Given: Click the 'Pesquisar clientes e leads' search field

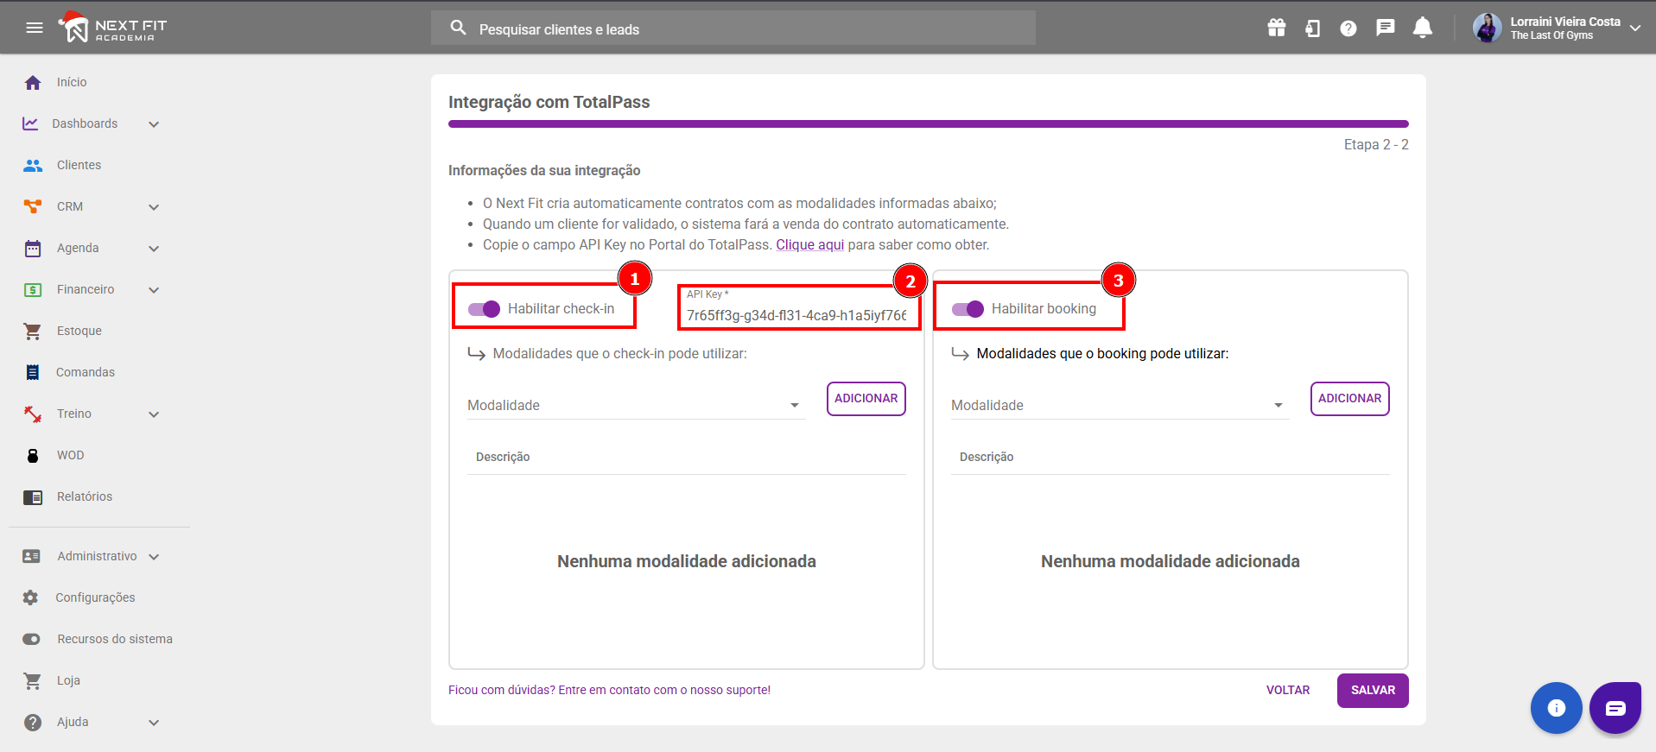Looking at the screenshot, I should pos(733,28).
